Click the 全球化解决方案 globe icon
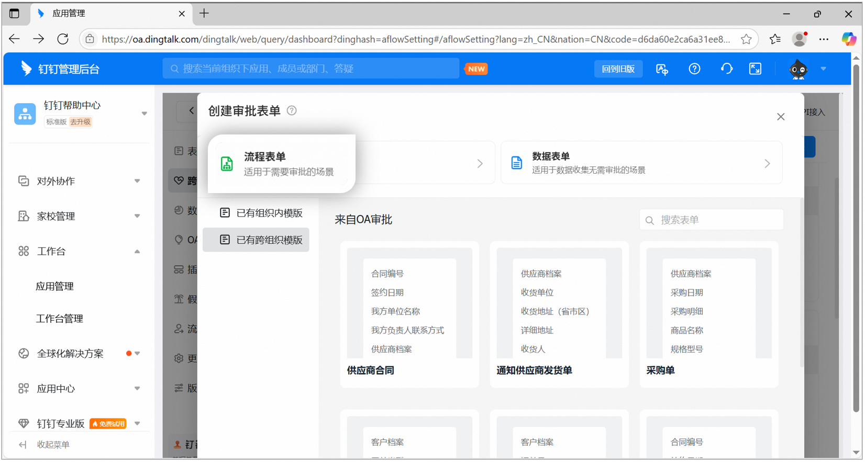Image resolution: width=865 pixels, height=462 pixels. [x=24, y=354]
